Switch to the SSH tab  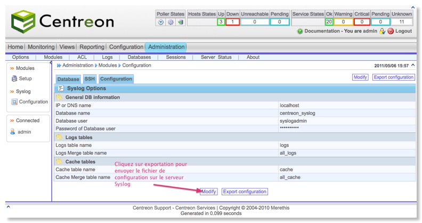[x=89, y=79]
